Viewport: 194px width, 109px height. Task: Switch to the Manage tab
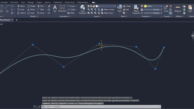pos(31,2)
